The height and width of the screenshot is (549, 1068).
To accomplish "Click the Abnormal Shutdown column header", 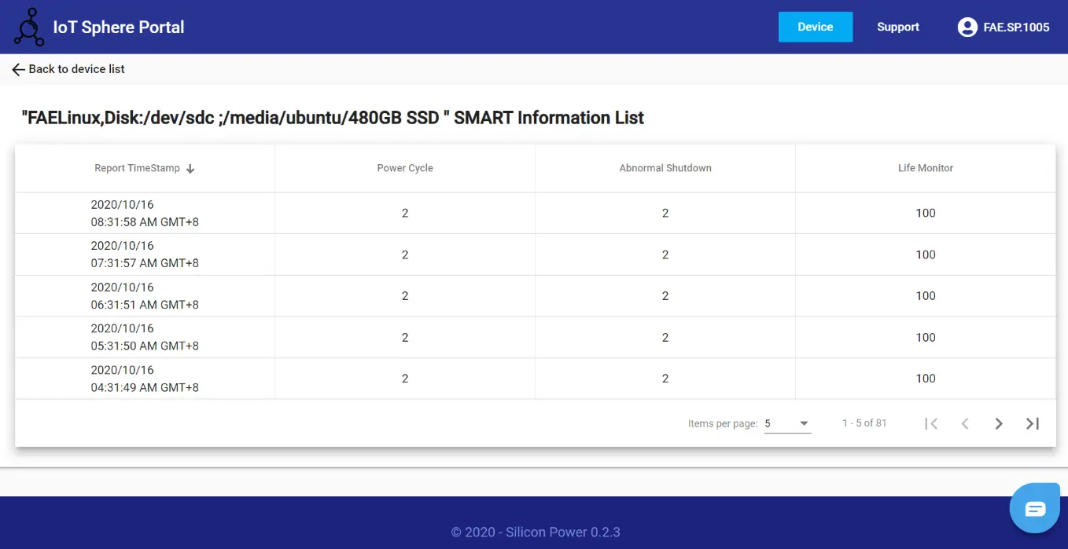I will click(665, 168).
